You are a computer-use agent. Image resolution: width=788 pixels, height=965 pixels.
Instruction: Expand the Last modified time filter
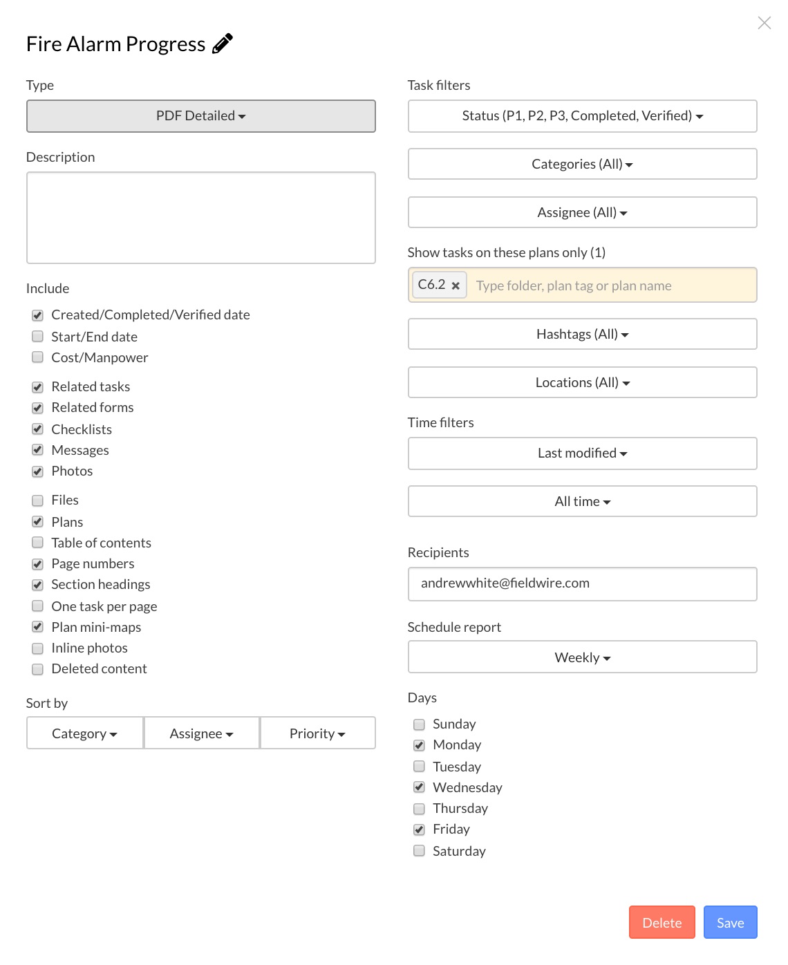(582, 453)
